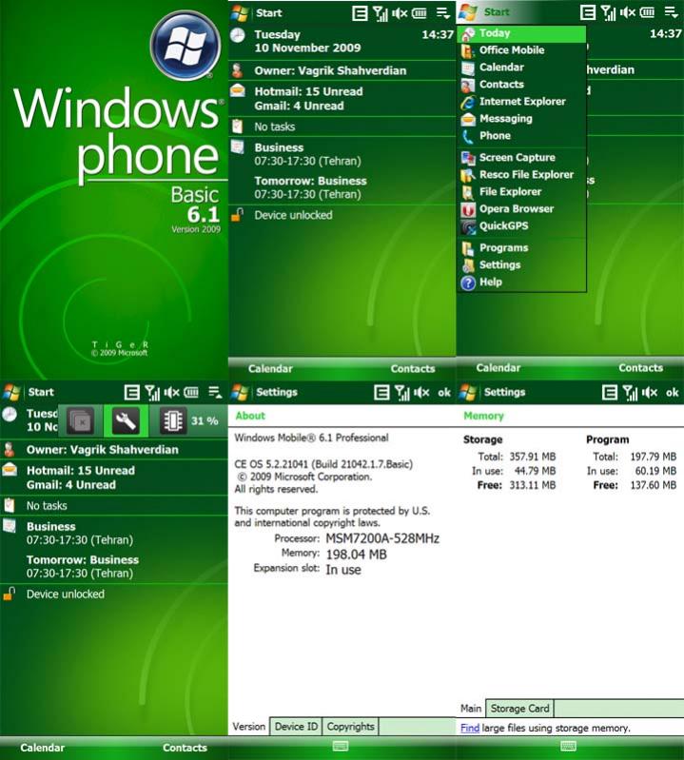Viewport: 684px width, 760px height.
Task: Switch to Copyrights tab in About settings
Action: [x=350, y=727]
